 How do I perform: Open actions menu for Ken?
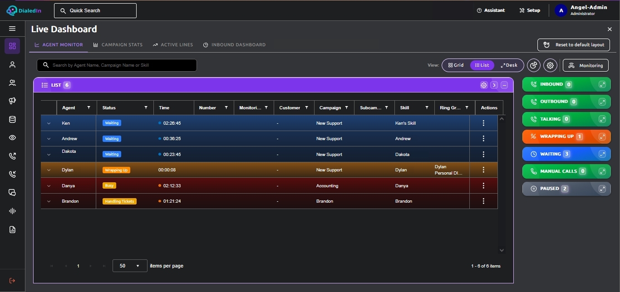483,123
